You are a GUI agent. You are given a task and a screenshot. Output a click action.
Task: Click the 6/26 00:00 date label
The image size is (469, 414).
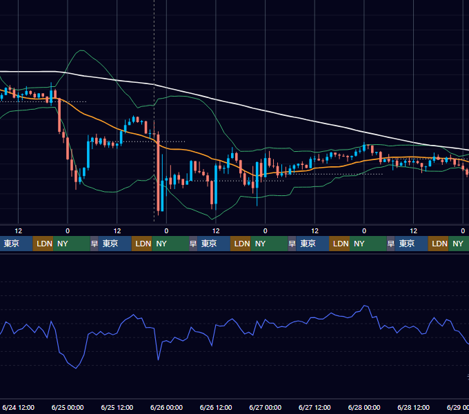166,407
